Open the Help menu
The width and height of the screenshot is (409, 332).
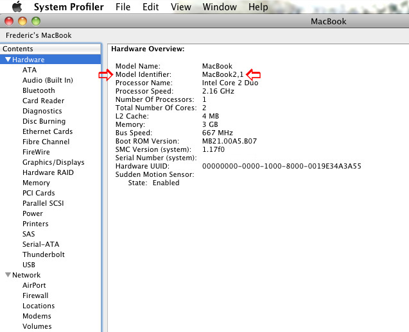pos(258,7)
